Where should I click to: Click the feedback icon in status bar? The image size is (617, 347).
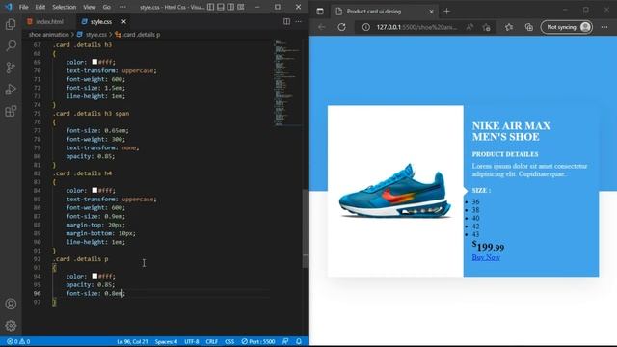click(285, 341)
